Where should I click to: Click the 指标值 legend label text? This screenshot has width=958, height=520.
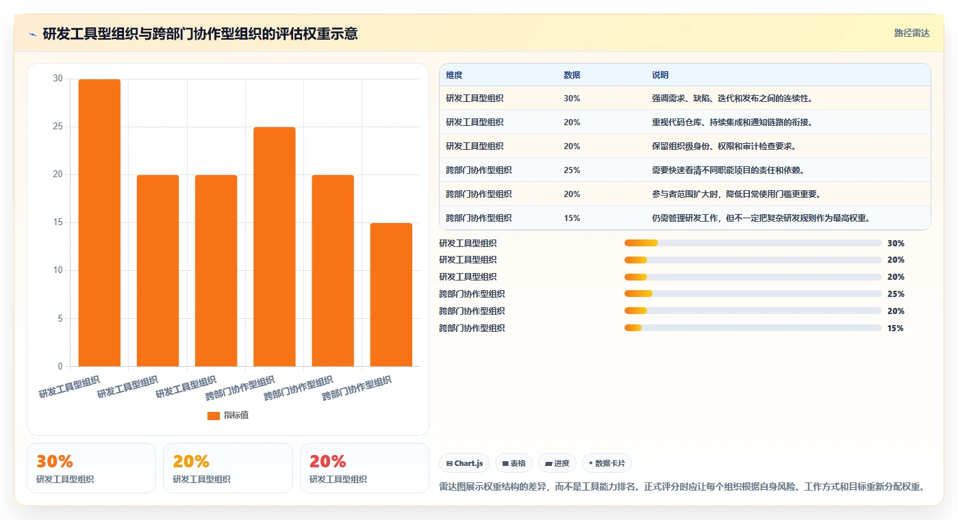pyautogui.click(x=236, y=415)
